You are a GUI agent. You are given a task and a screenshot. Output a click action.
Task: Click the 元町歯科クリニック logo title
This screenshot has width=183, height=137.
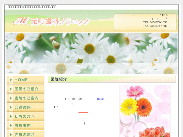tap(60, 21)
